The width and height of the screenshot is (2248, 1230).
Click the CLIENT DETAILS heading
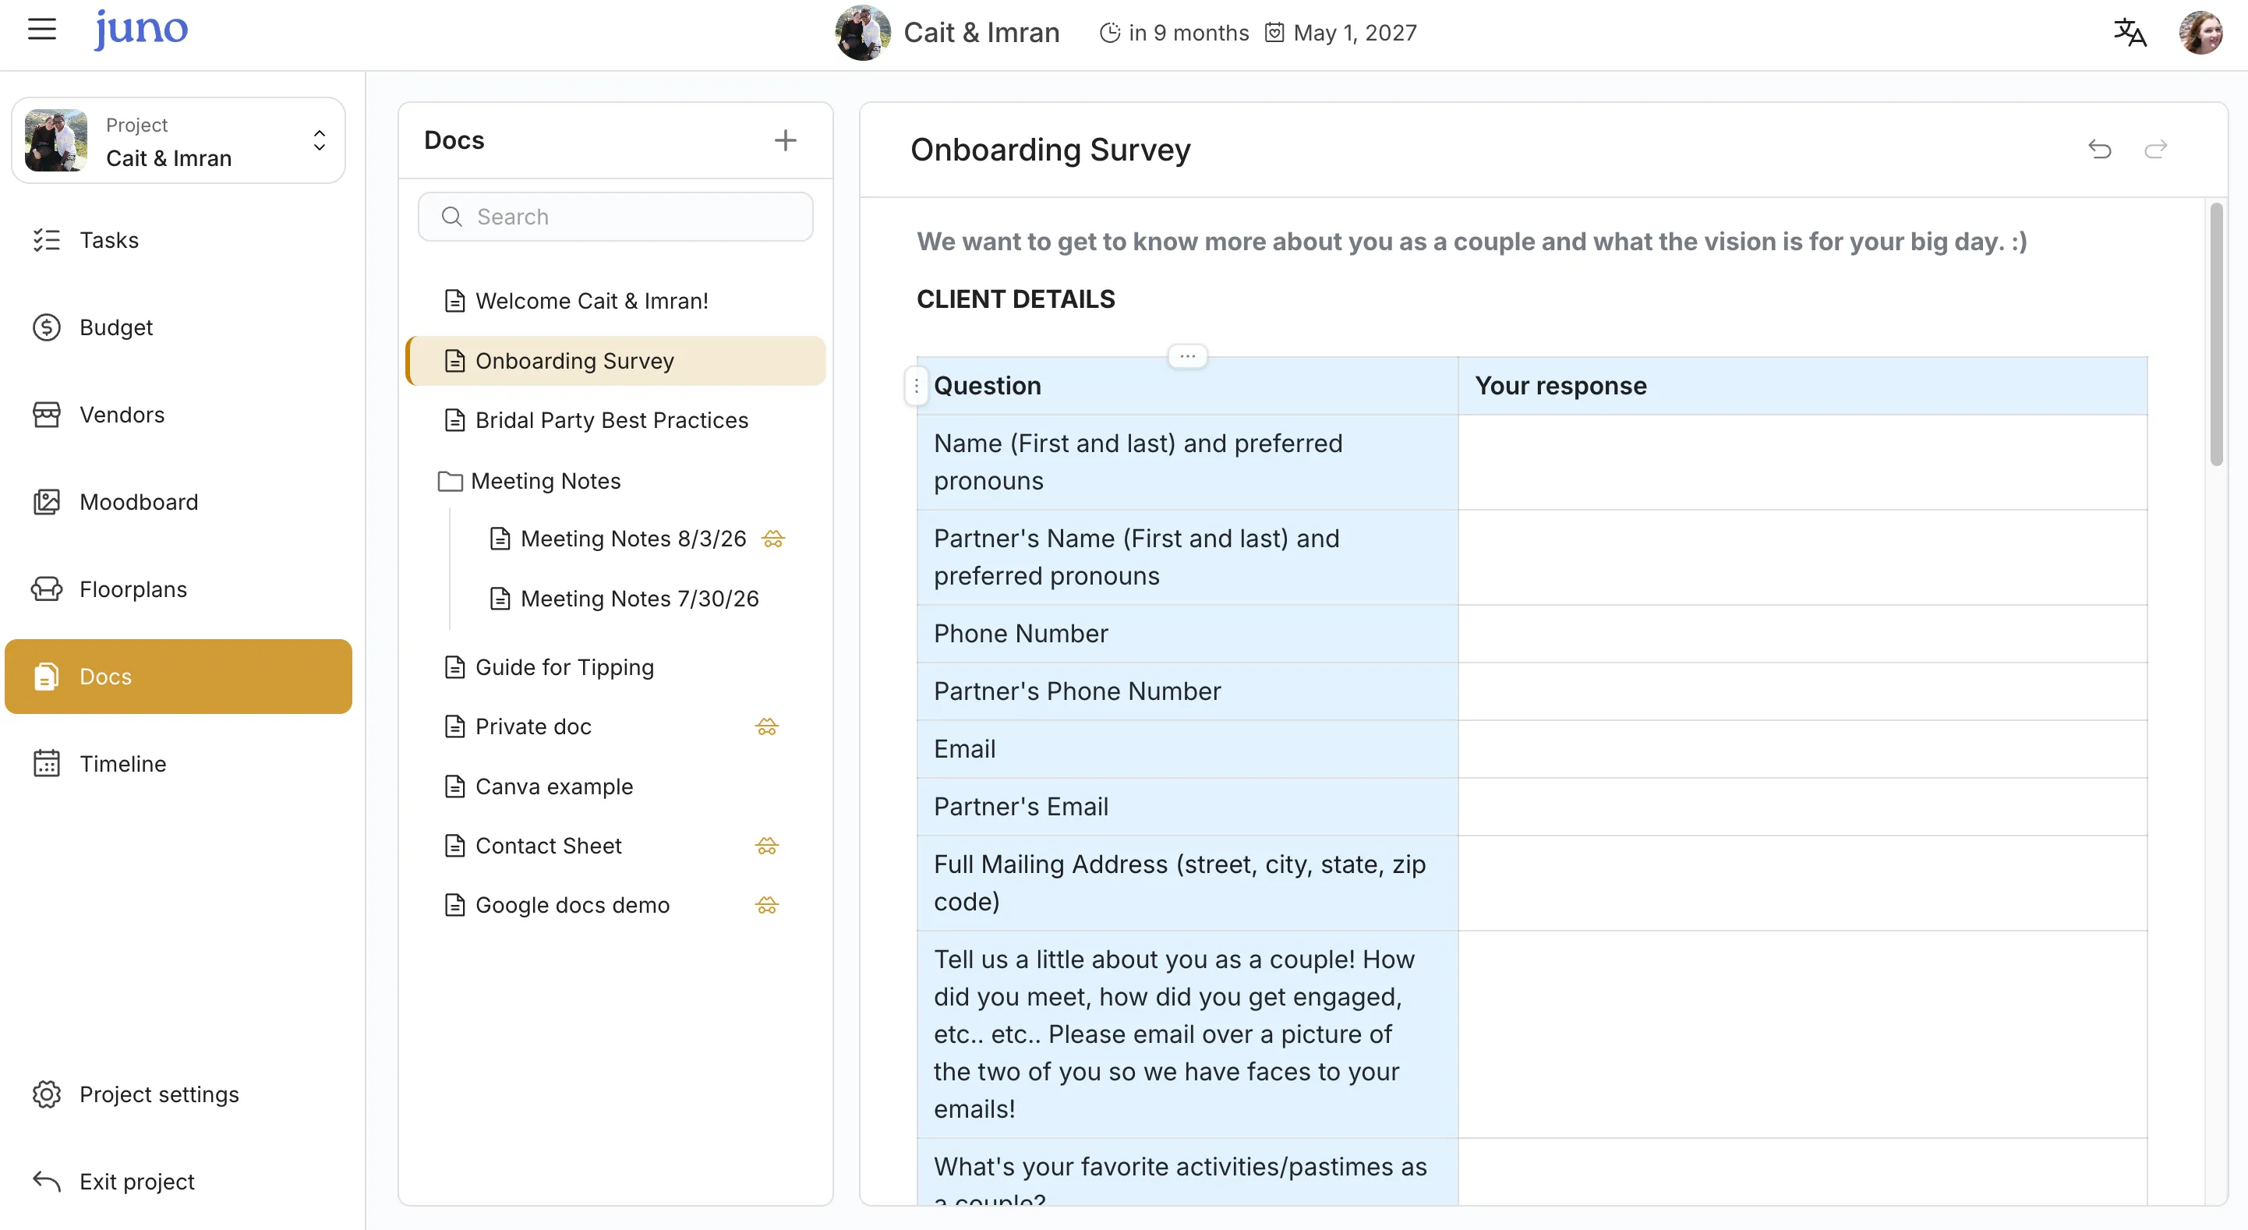pos(1016,299)
